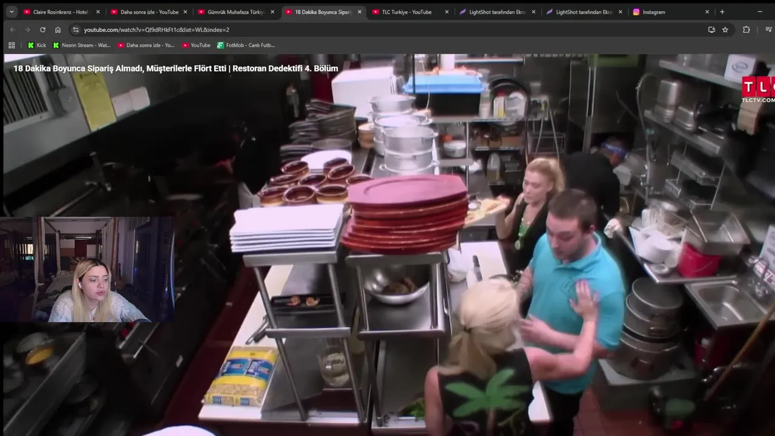This screenshot has width=775, height=436.
Task: Reload the current page
Action: coord(42,30)
